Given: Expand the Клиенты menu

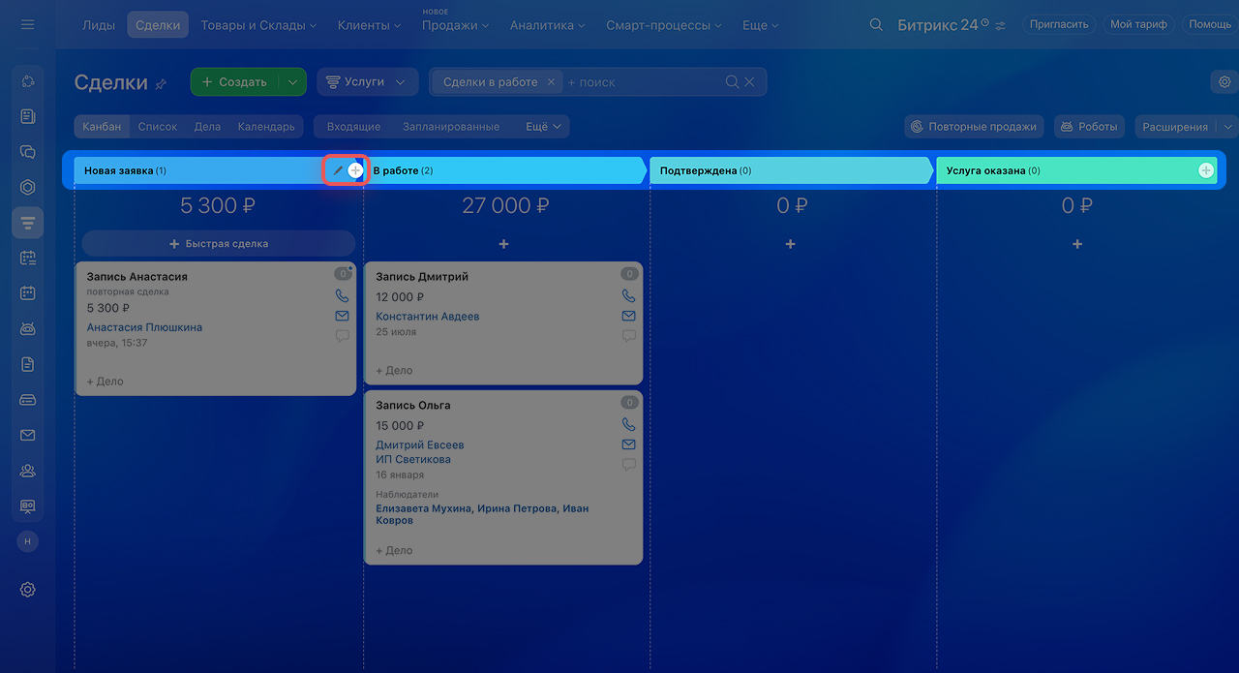Looking at the screenshot, I should tap(371, 25).
